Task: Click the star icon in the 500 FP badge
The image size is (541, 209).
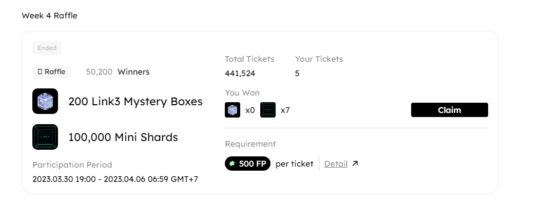Action: pyautogui.click(x=232, y=164)
